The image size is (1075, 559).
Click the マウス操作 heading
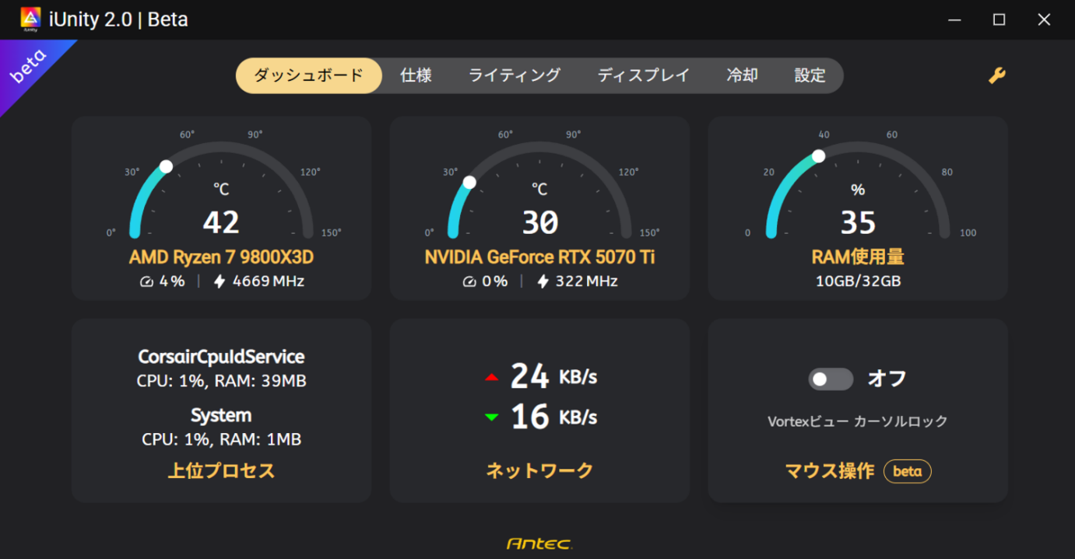point(829,470)
